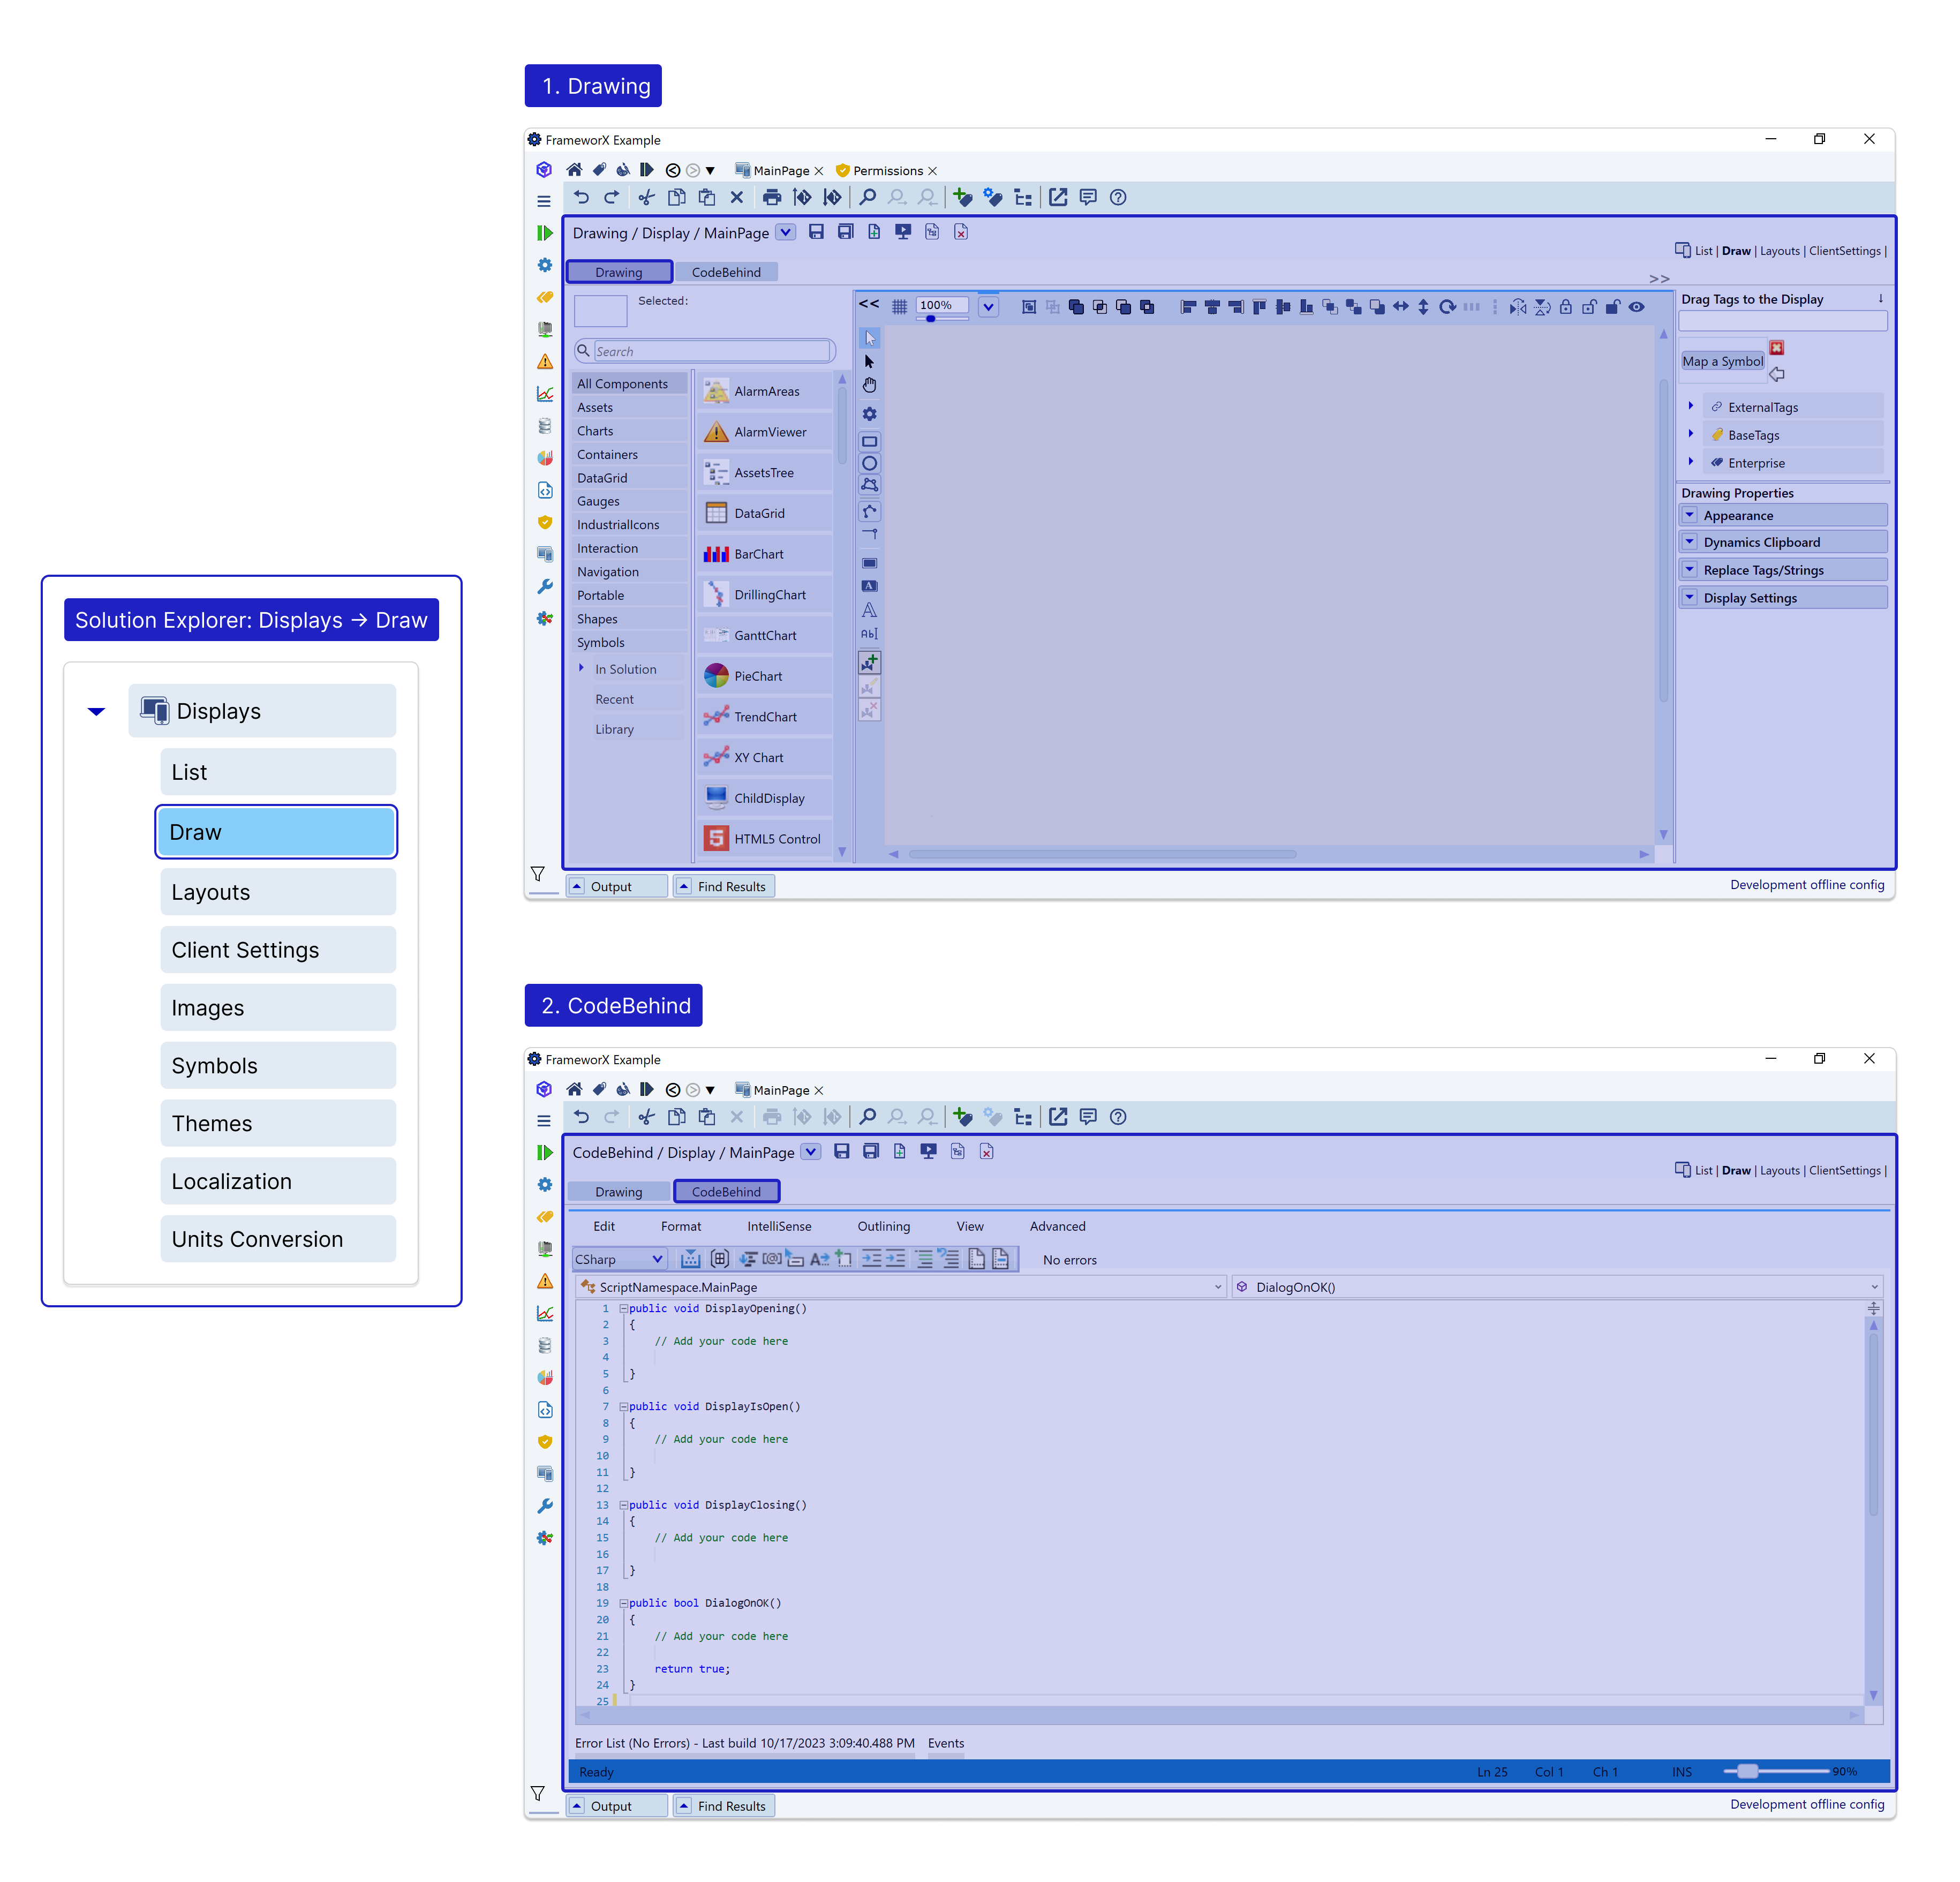Select the rectangle drawing tool
1960x1882 pixels.
(869, 441)
